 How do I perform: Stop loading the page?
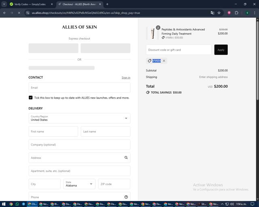[19, 13]
